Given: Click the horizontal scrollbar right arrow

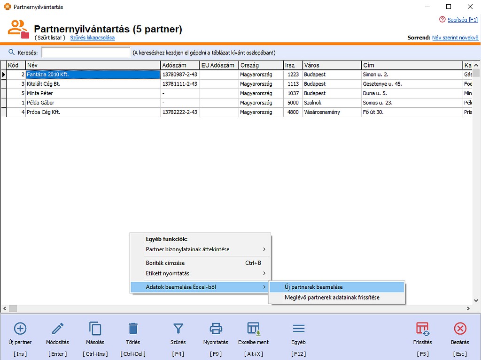Looking at the screenshot, I should pos(467,308).
